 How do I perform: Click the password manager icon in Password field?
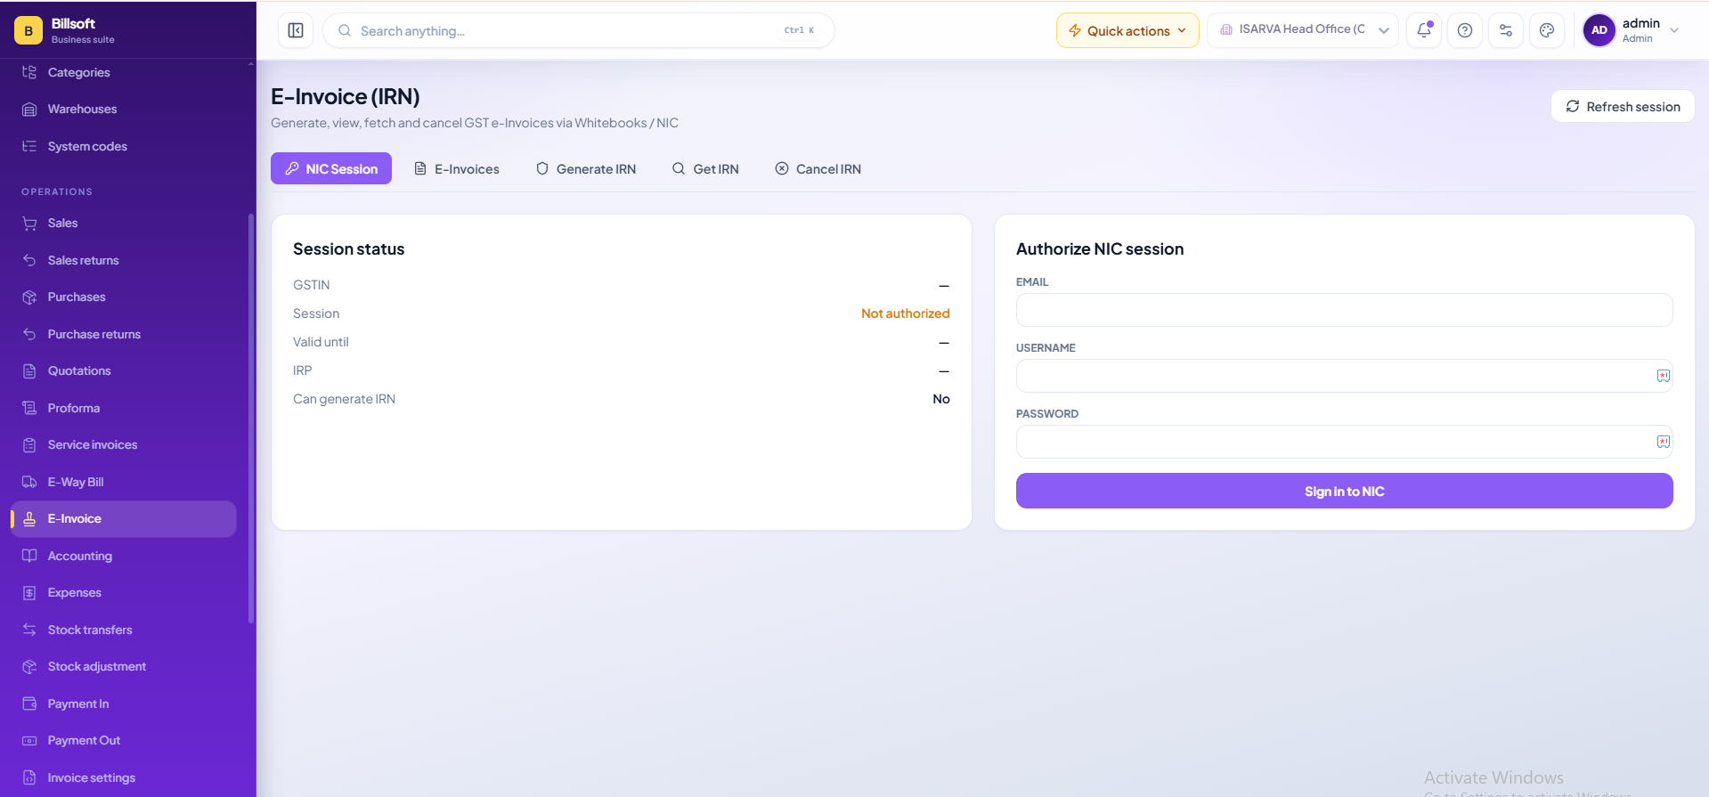1663,442
